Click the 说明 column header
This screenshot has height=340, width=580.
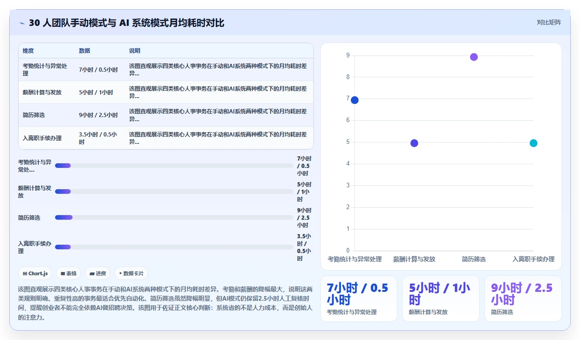[134, 51]
